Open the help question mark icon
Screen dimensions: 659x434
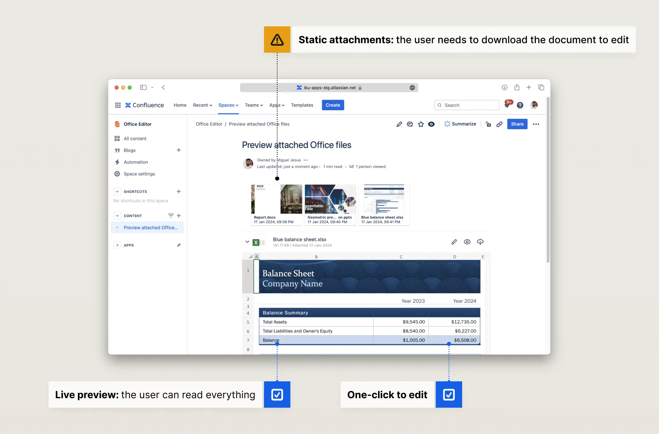pyautogui.click(x=520, y=105)
